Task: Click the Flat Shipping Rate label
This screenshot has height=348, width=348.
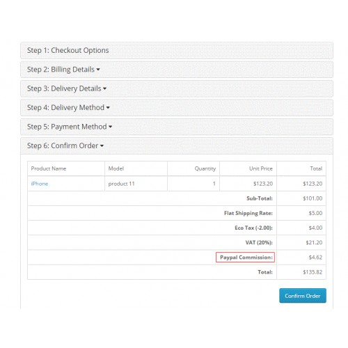Action: point(248,213)
